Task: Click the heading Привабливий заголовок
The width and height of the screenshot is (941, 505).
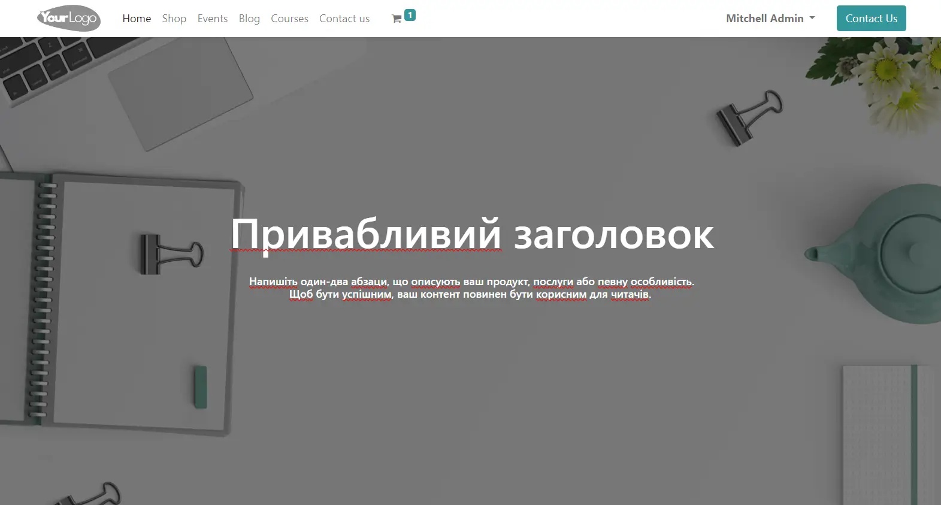Action: (472, 234)
